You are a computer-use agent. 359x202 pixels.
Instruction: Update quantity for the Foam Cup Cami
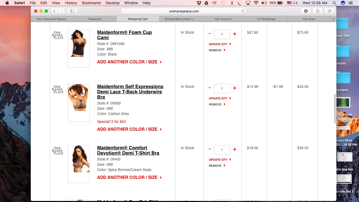220,44
